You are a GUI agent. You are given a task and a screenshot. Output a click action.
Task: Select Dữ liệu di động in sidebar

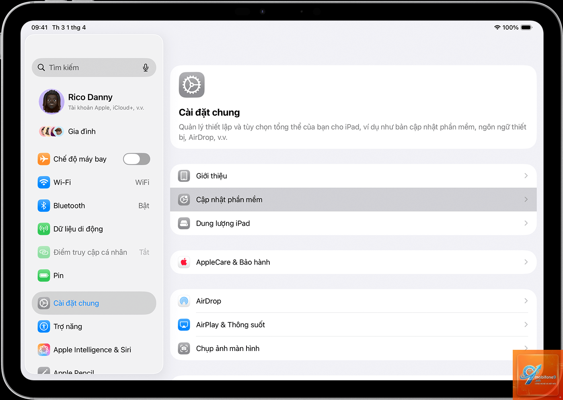pos(94,229)
